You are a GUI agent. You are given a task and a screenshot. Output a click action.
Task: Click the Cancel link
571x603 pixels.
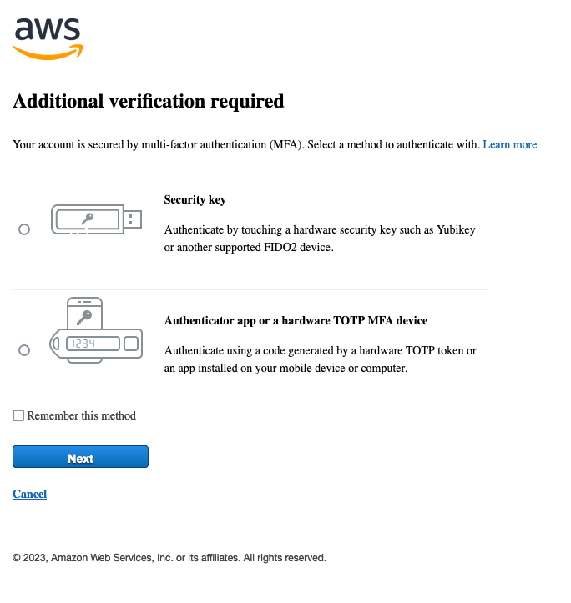tap(30, 494)
